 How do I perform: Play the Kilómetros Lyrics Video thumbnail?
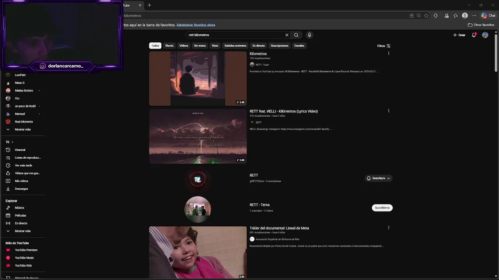coord(198,136)
